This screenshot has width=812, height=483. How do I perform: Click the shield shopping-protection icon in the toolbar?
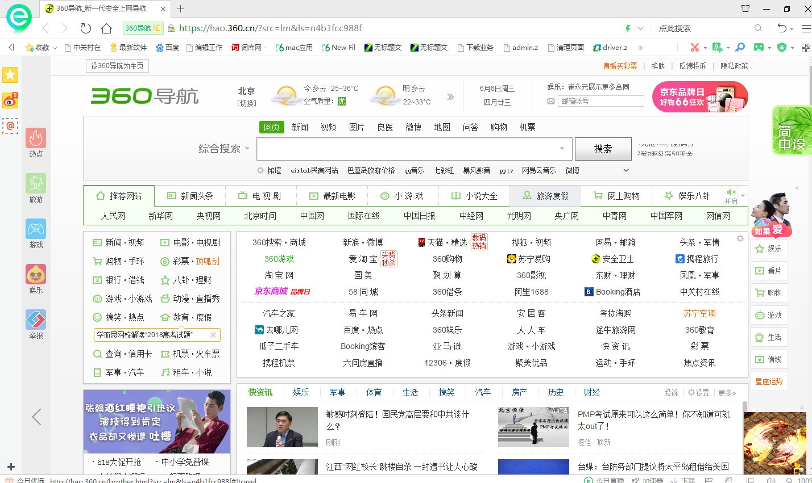tap(782, 47)
